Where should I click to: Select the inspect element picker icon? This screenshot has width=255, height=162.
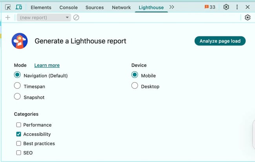click(8, 7)
